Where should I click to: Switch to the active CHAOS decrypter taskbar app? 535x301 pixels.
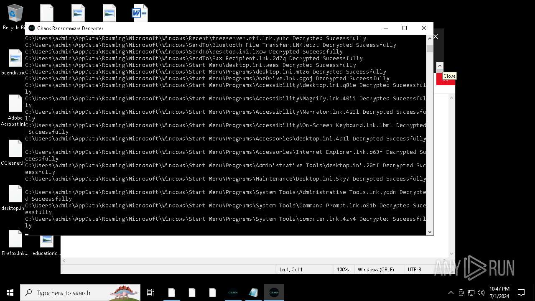(x=274, y=293)
